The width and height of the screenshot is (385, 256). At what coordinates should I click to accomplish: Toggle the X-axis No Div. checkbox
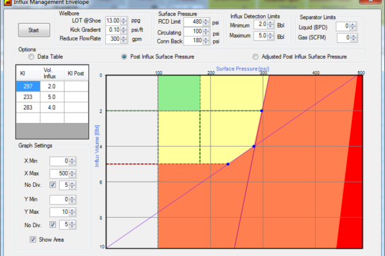(53, 185)
